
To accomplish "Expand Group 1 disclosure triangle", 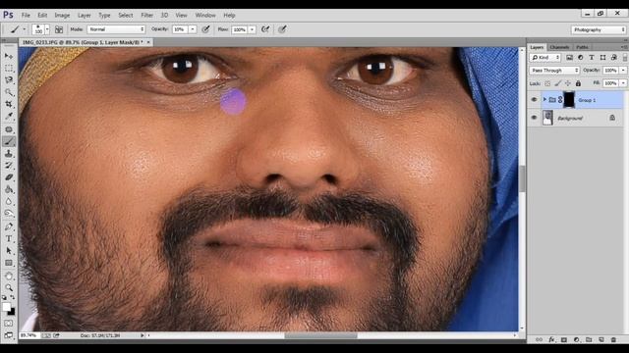I will 544,100.
